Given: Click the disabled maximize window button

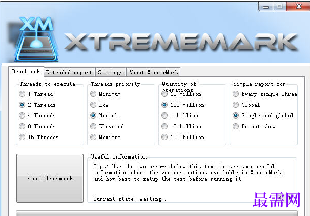Looking at the screenshot, I should (280, 7).
